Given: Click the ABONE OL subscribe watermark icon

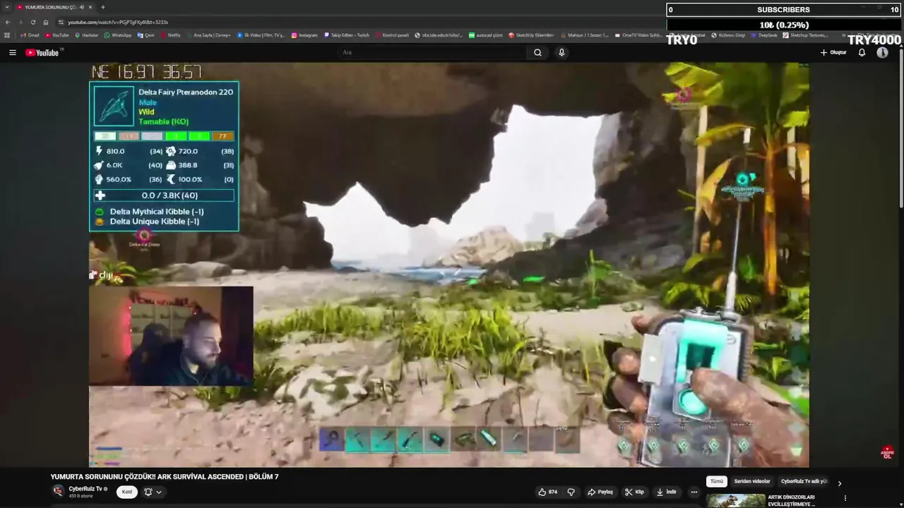Looking at the screenshot, I should coord(888,452).
